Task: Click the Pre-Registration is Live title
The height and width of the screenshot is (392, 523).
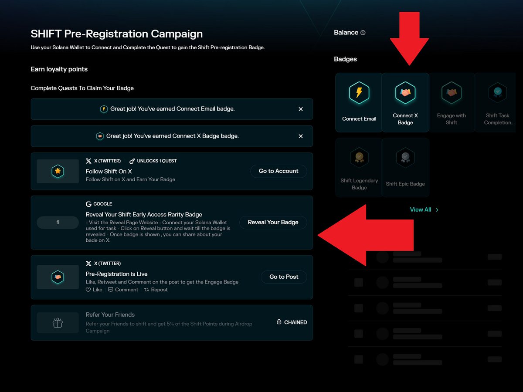Action: 117,274
